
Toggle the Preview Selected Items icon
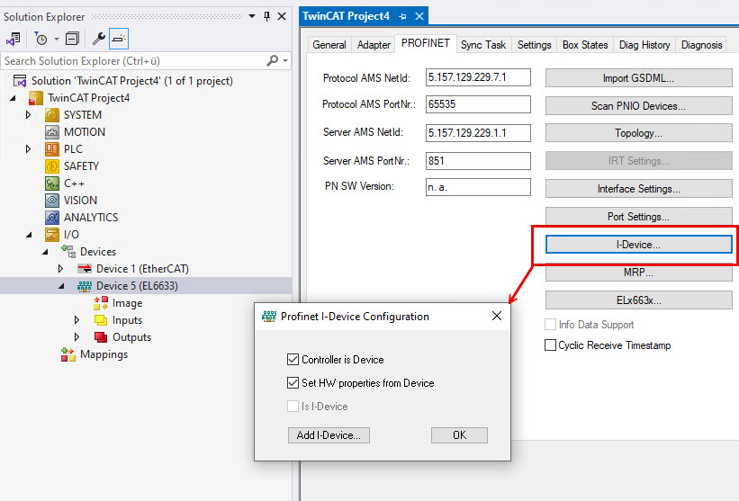point(118,39)
